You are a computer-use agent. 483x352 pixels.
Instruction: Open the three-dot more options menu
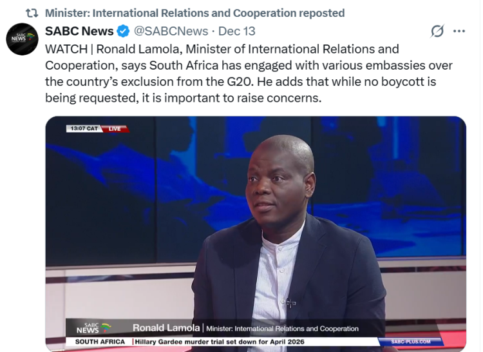pos(459,31)
